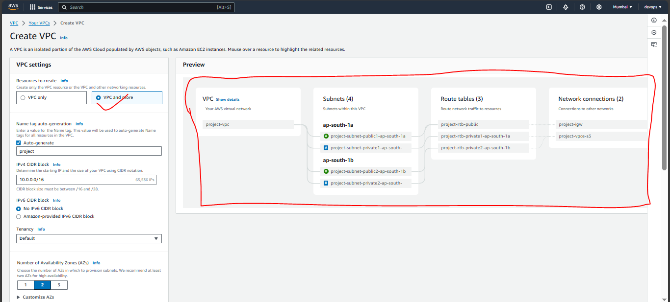Click the tutorials icon on right sidebar

tap(654, 45)
